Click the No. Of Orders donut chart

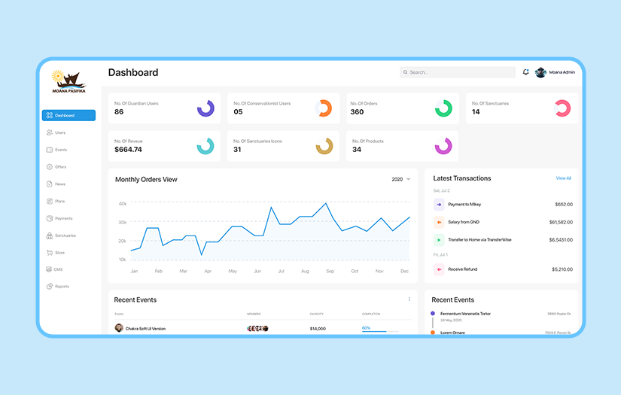[443, 108]
